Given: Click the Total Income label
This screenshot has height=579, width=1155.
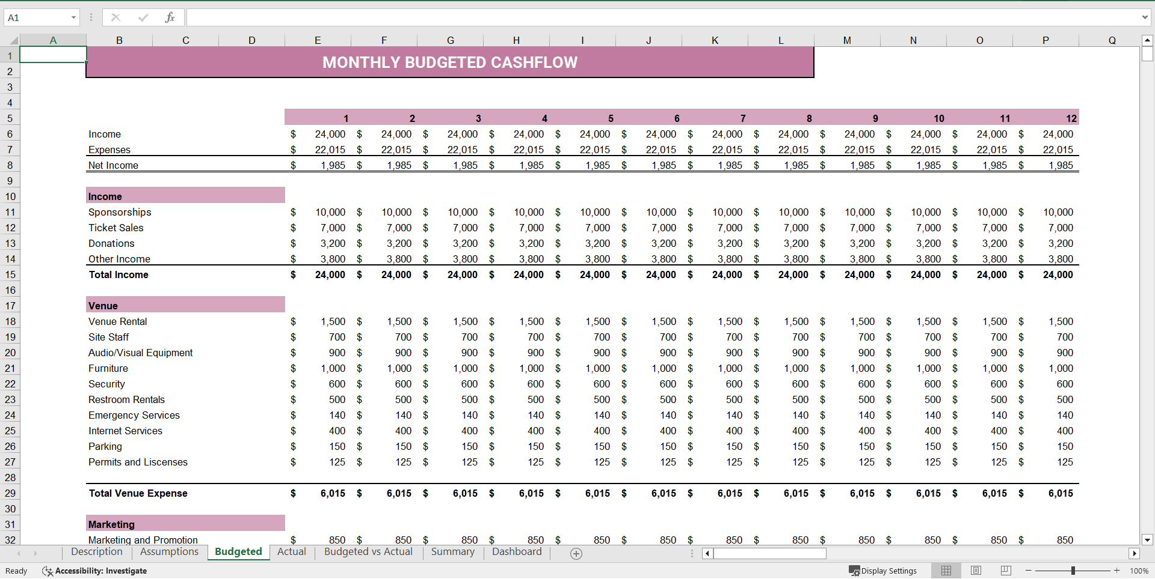Looking at the screenshot, I should tap(119, 274).
